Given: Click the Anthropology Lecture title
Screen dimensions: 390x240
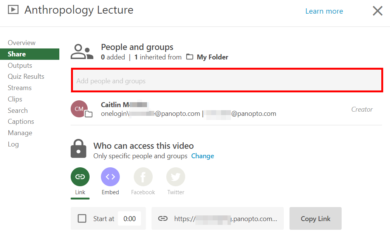Looking at the screenshot, I should click(79, 10).
